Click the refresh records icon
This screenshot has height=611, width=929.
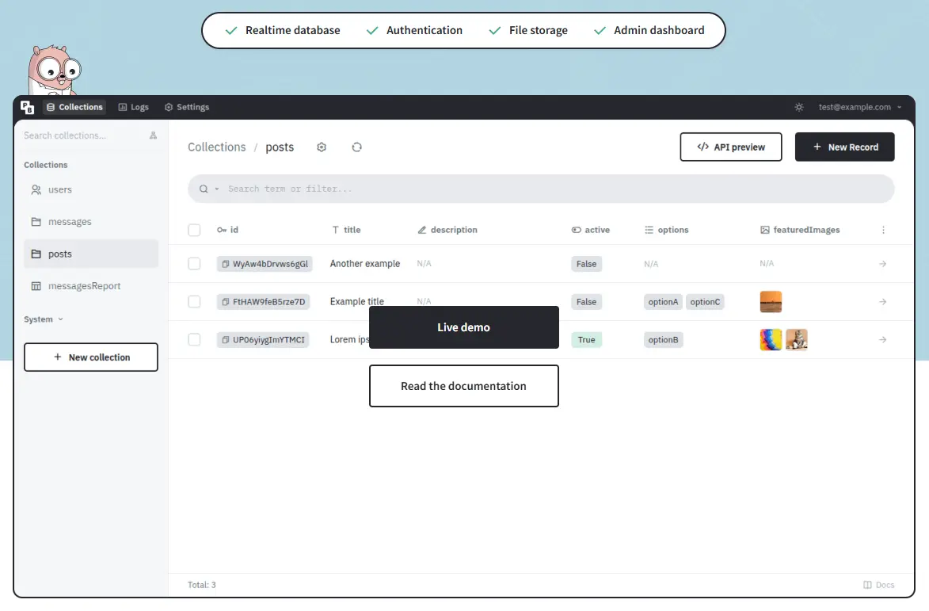point(356,147)
